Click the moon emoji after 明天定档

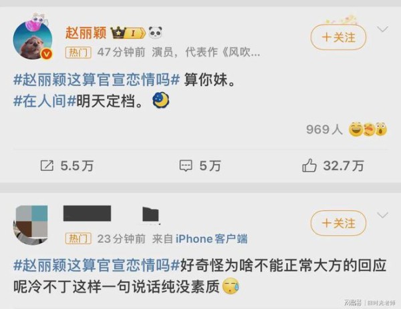pyautogui.click(x=161, y=100)
